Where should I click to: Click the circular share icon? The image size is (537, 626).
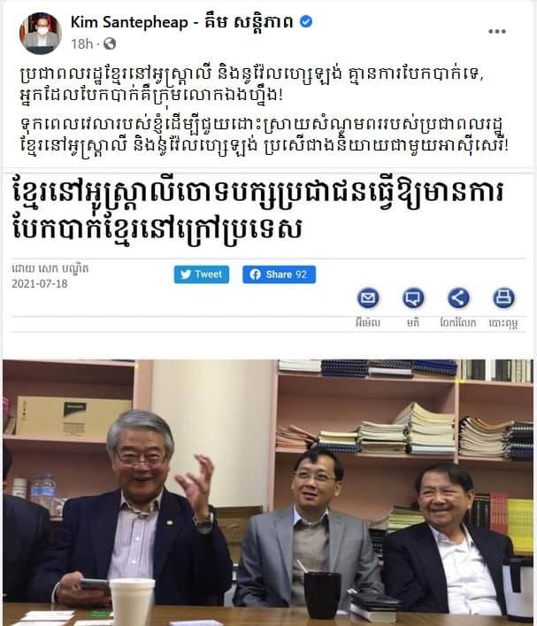458,298
